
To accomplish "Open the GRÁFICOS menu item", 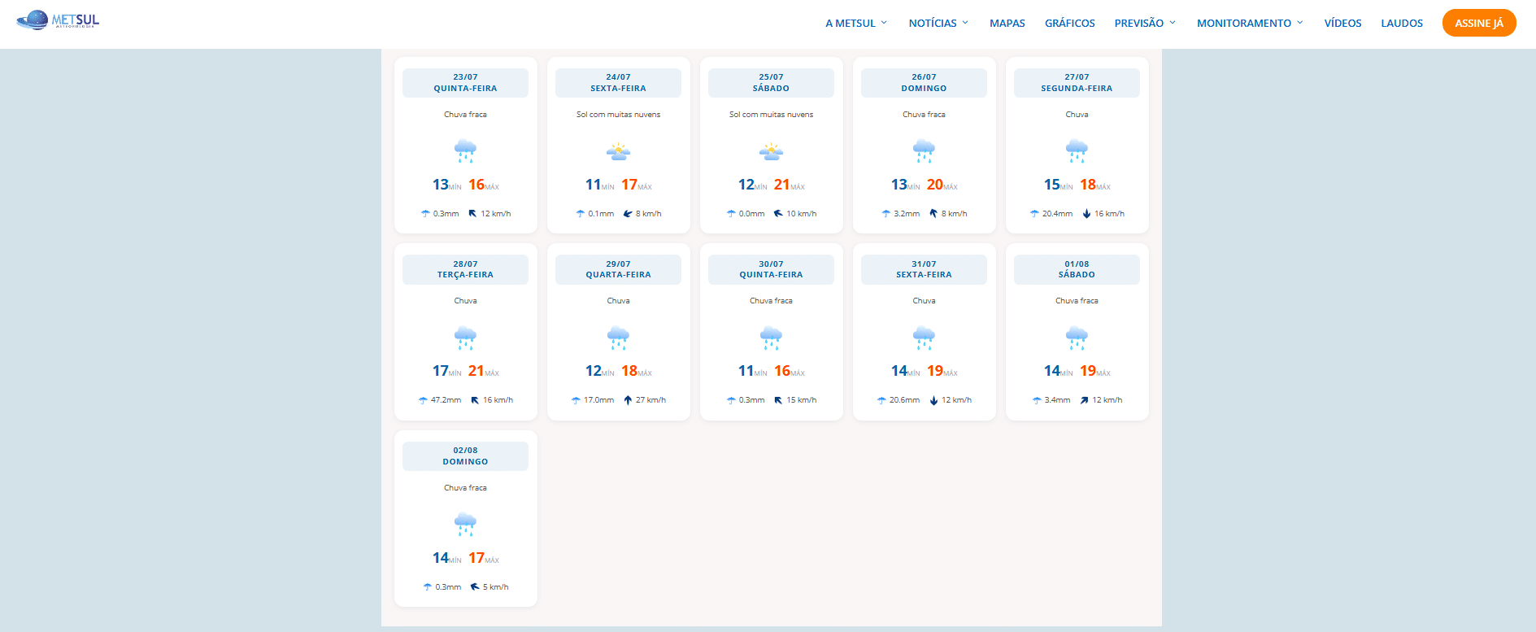I will (1069, 24).
